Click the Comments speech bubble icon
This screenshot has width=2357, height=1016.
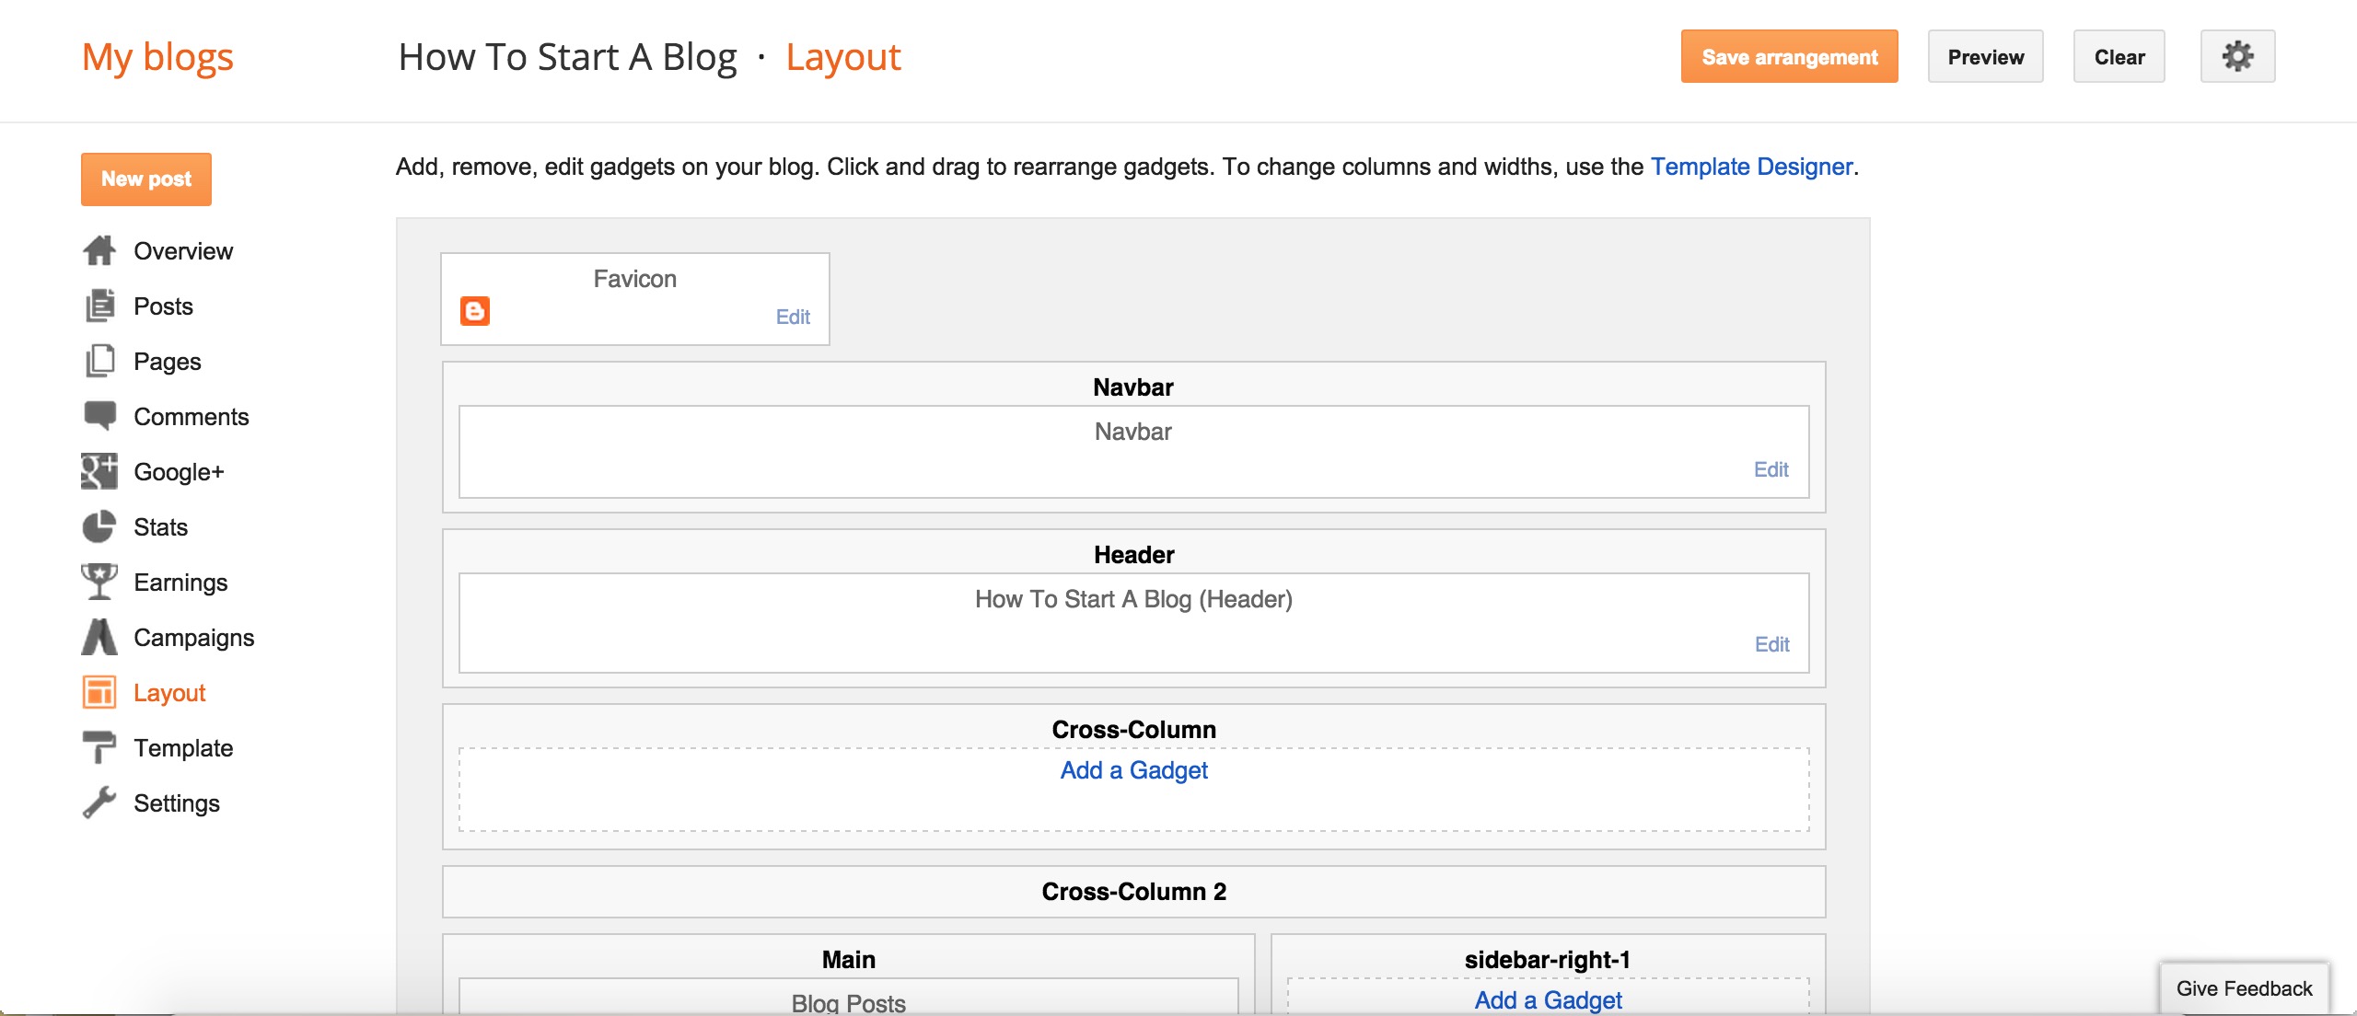99,416
